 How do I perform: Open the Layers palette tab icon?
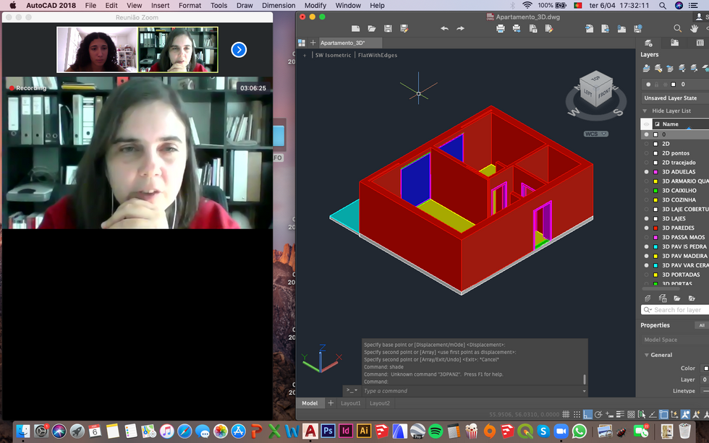[648, 43]
